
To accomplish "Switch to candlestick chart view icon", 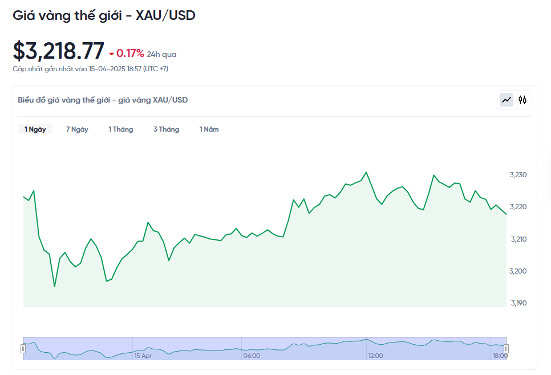I will [522, 100].
